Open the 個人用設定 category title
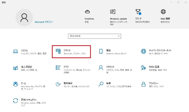 click(26, 67)
